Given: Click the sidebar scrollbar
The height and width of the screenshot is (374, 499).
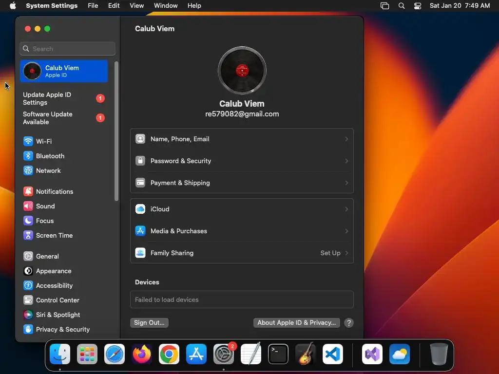Looking at the screenshot, I should [116, 131].
